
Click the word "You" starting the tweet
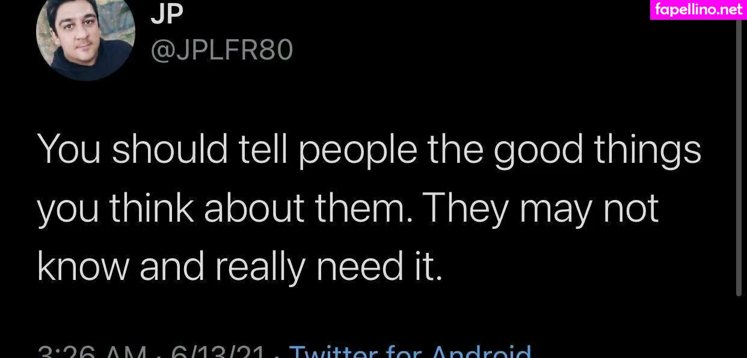click(x=69, y=150)
